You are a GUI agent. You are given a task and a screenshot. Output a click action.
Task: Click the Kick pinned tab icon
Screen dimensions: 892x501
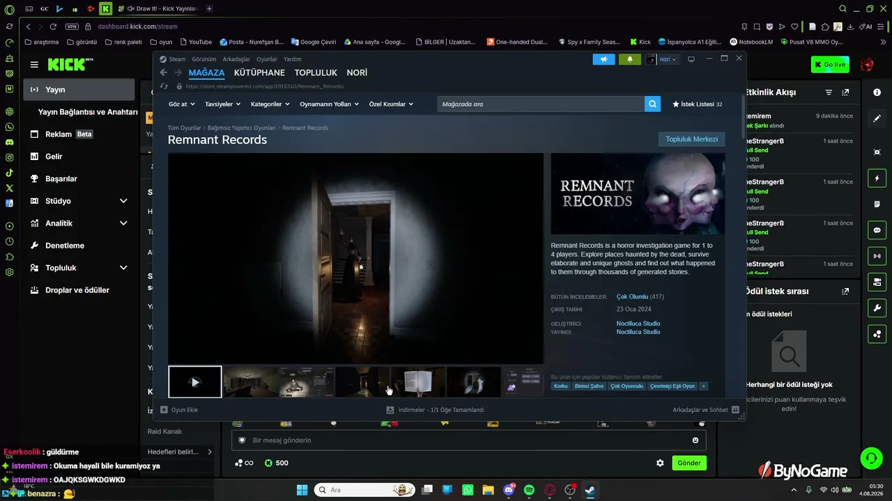coord(105,8)
